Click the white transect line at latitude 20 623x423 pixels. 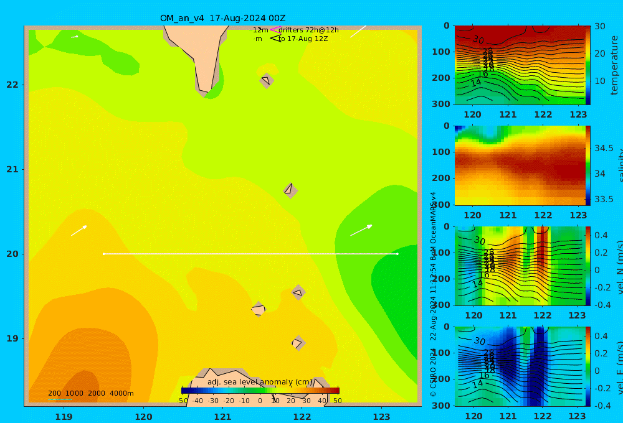pos(250,254)
